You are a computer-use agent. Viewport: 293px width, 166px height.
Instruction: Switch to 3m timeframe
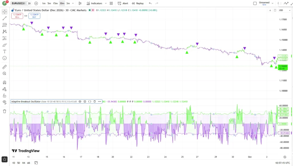click(68, 3)
